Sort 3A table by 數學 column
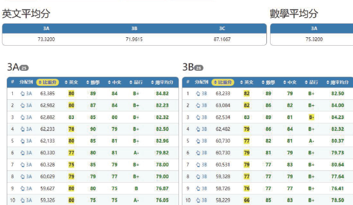 [93, 82]
